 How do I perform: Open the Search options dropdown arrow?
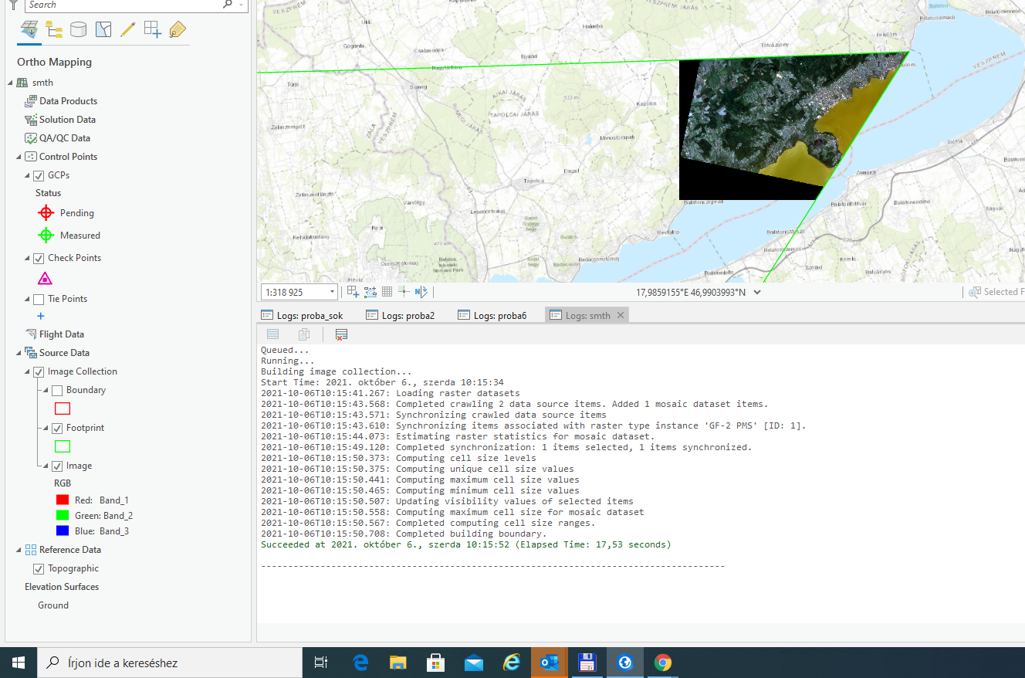(243, 4)
